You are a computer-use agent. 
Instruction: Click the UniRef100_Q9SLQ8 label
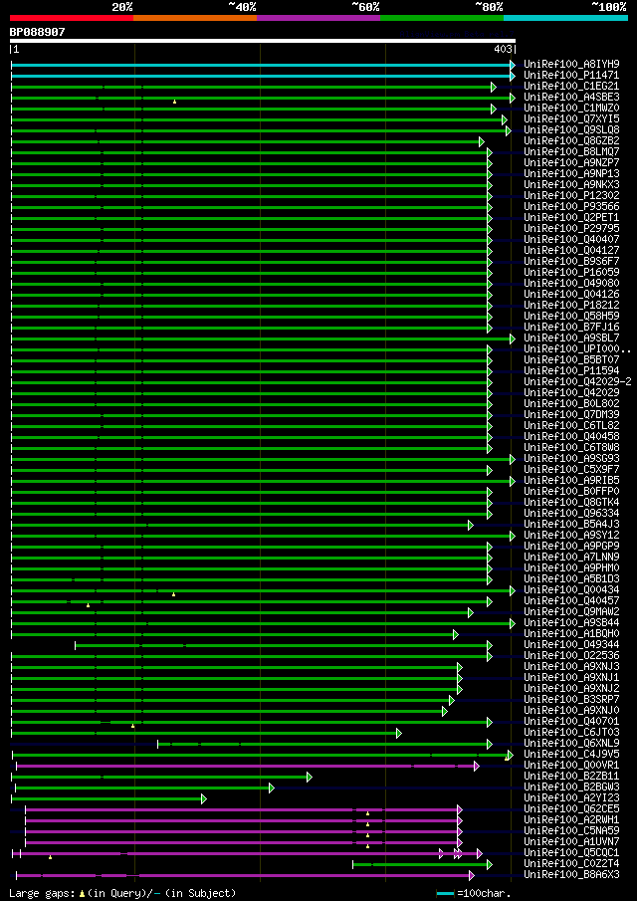tap(571, 129)
